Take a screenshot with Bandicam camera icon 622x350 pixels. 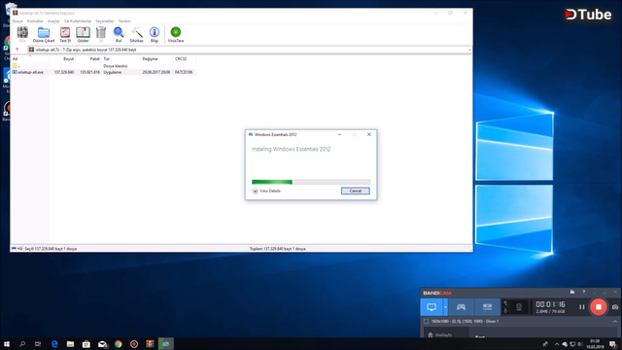(x=615, y=307)
